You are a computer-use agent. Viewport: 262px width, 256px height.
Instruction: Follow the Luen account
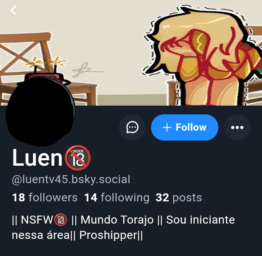coord(184,127)
